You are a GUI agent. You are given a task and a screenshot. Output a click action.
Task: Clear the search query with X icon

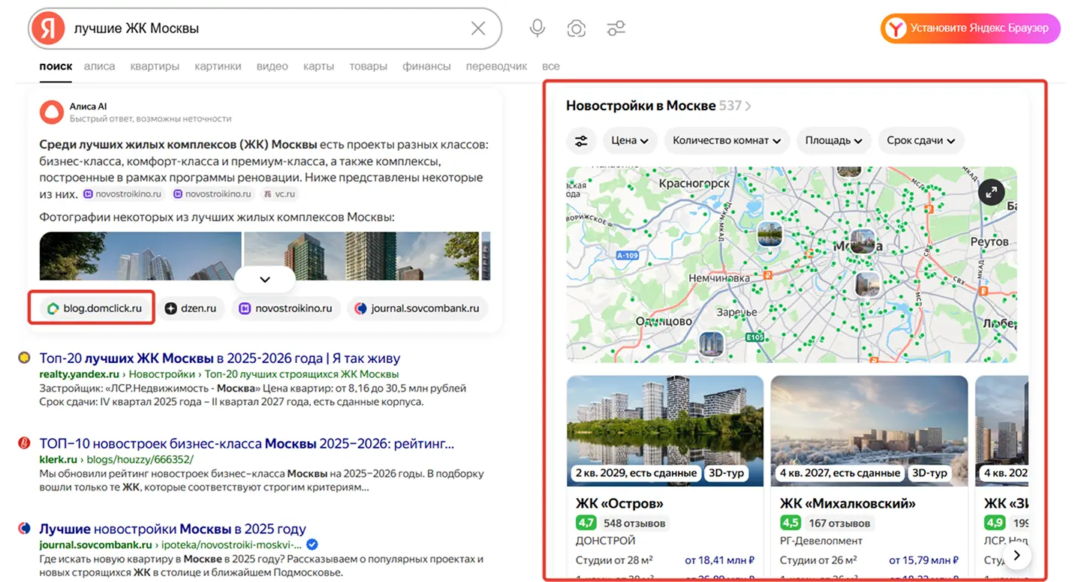click(x=478, y=28)
